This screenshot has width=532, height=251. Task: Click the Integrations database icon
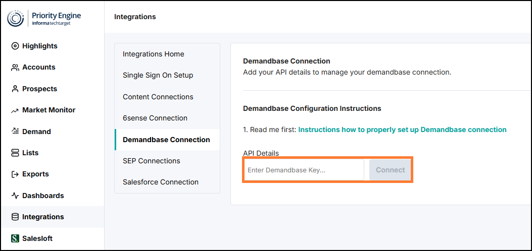tap(15, 217)
